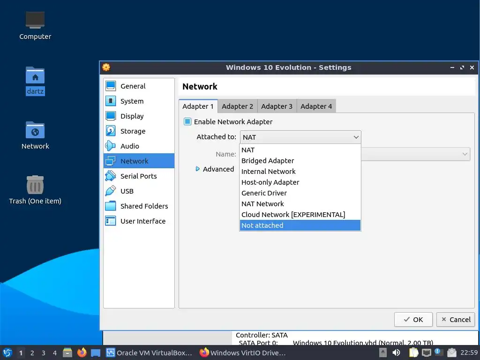Click the Network icon in settings sidebar
This screenshot has width=480, height=360.
click(x=111, y=161)
